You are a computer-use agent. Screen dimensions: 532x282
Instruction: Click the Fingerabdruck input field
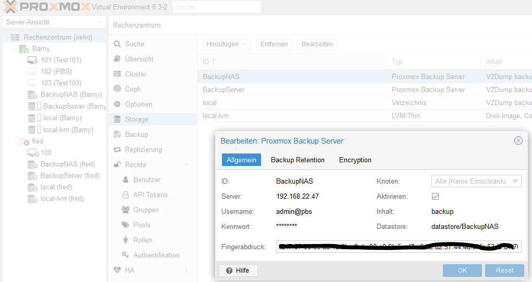[399, 247]
